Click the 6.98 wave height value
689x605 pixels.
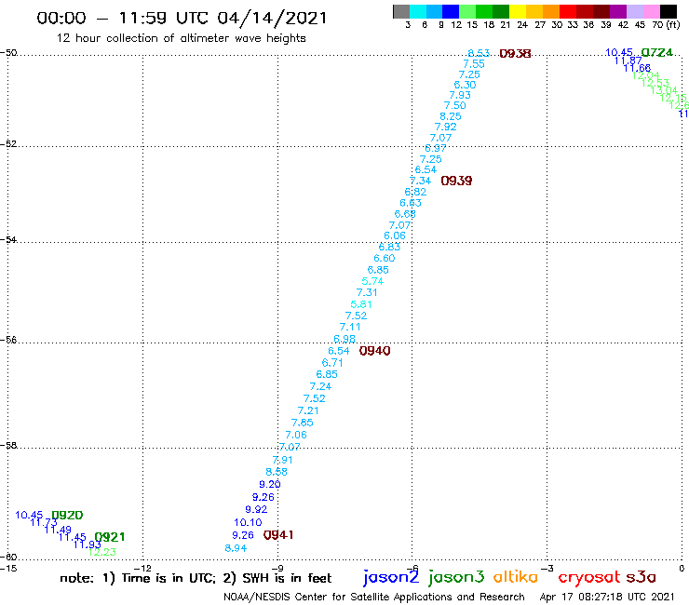(x=344, y=339)
